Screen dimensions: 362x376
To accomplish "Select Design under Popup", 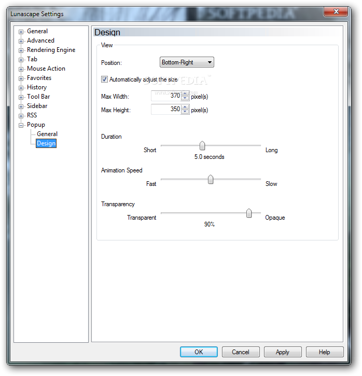I will click(x=46, y=143).
